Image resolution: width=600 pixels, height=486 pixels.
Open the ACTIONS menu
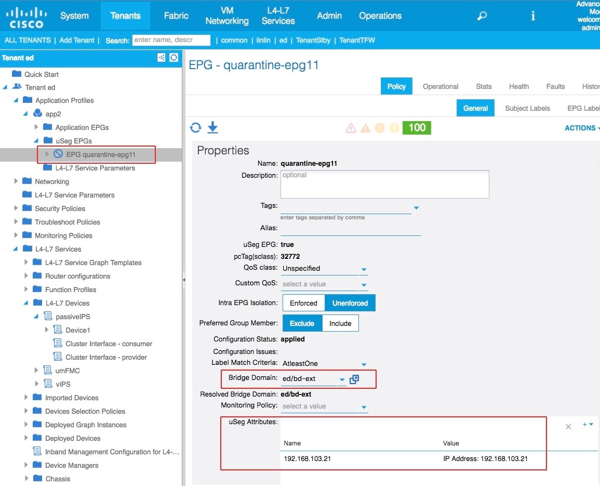click(x=581, y=128)
